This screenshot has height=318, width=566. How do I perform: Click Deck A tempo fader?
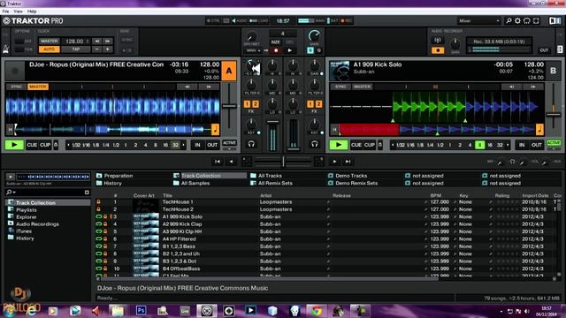(229, 106)
